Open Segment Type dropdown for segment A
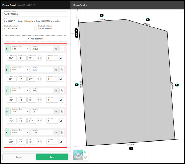Viewport: 185px width, 164px height. (x=20, y=49)
